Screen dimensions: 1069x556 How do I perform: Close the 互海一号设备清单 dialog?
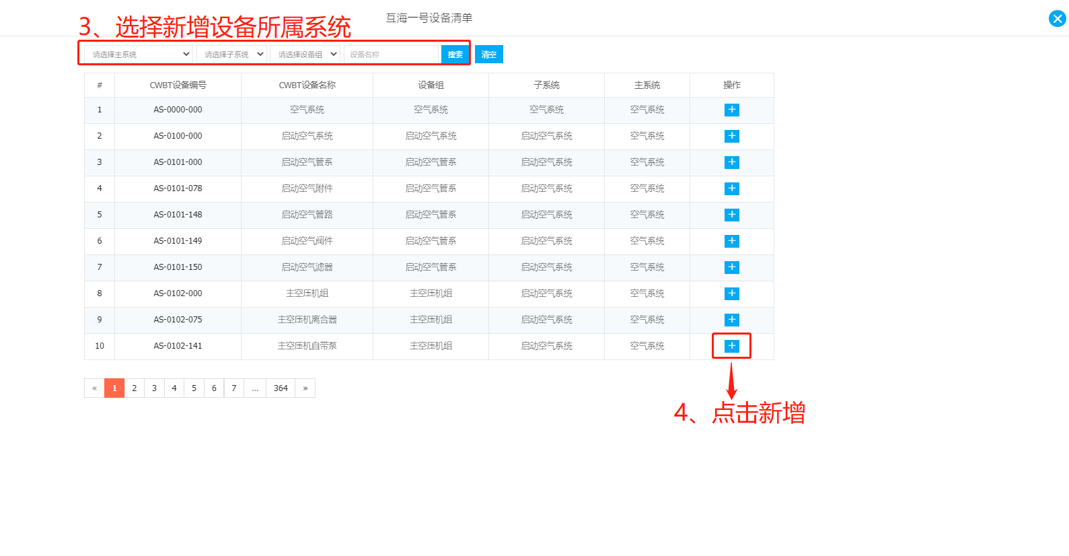coord(1057,19)
